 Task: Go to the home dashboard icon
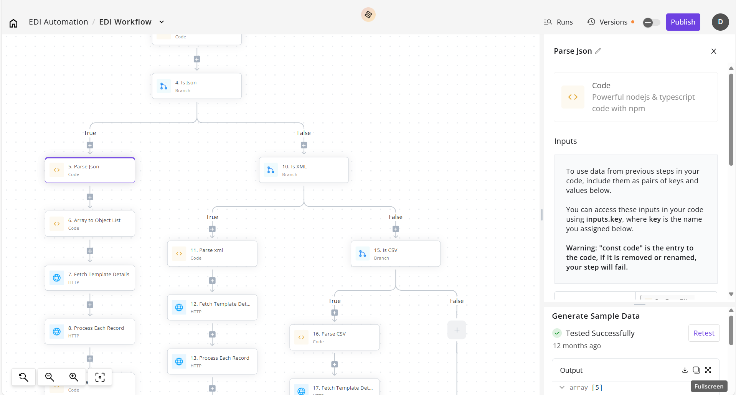pyautogui.click(x=13, y=23)
